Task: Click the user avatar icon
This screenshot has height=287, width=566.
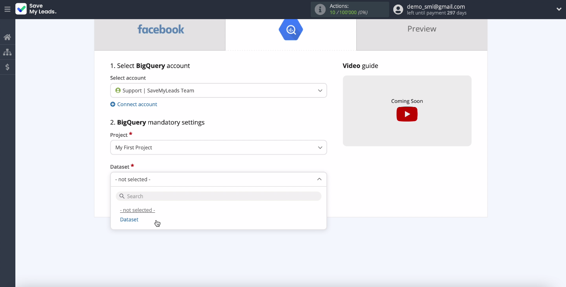Action: tap(398, 10)
